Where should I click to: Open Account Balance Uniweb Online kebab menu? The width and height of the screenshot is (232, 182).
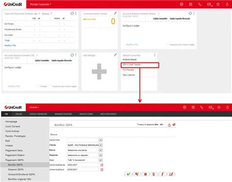(194, 13)
